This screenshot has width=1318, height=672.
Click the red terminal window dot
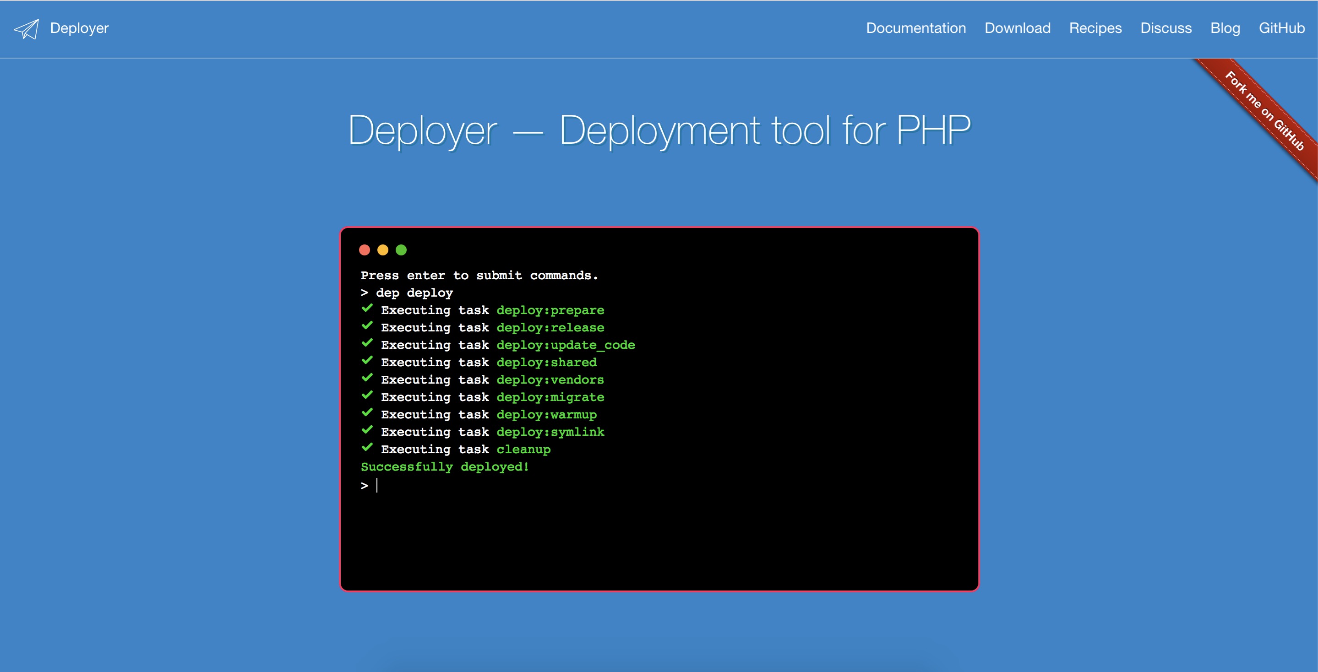(x=364, y=250)
